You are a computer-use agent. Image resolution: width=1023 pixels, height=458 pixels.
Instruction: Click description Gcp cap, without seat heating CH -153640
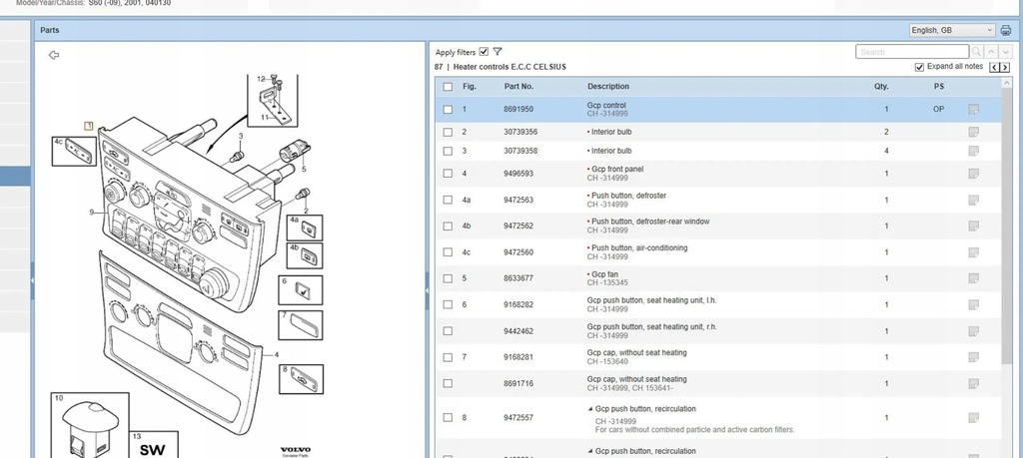[x=636, y=357]
